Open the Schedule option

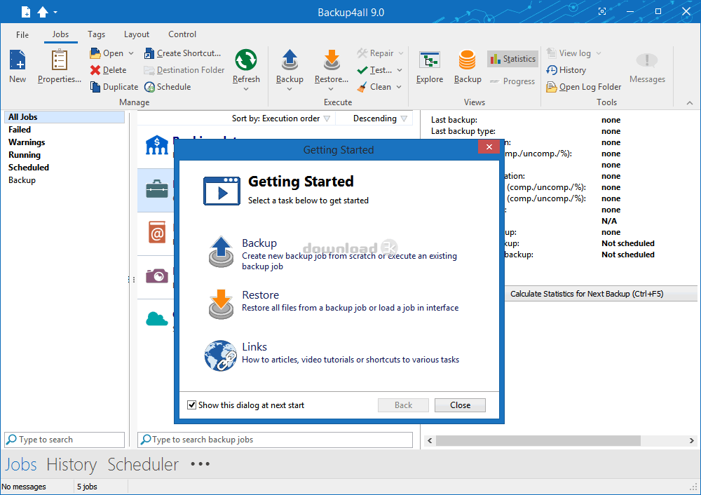[x=168, y=87]
